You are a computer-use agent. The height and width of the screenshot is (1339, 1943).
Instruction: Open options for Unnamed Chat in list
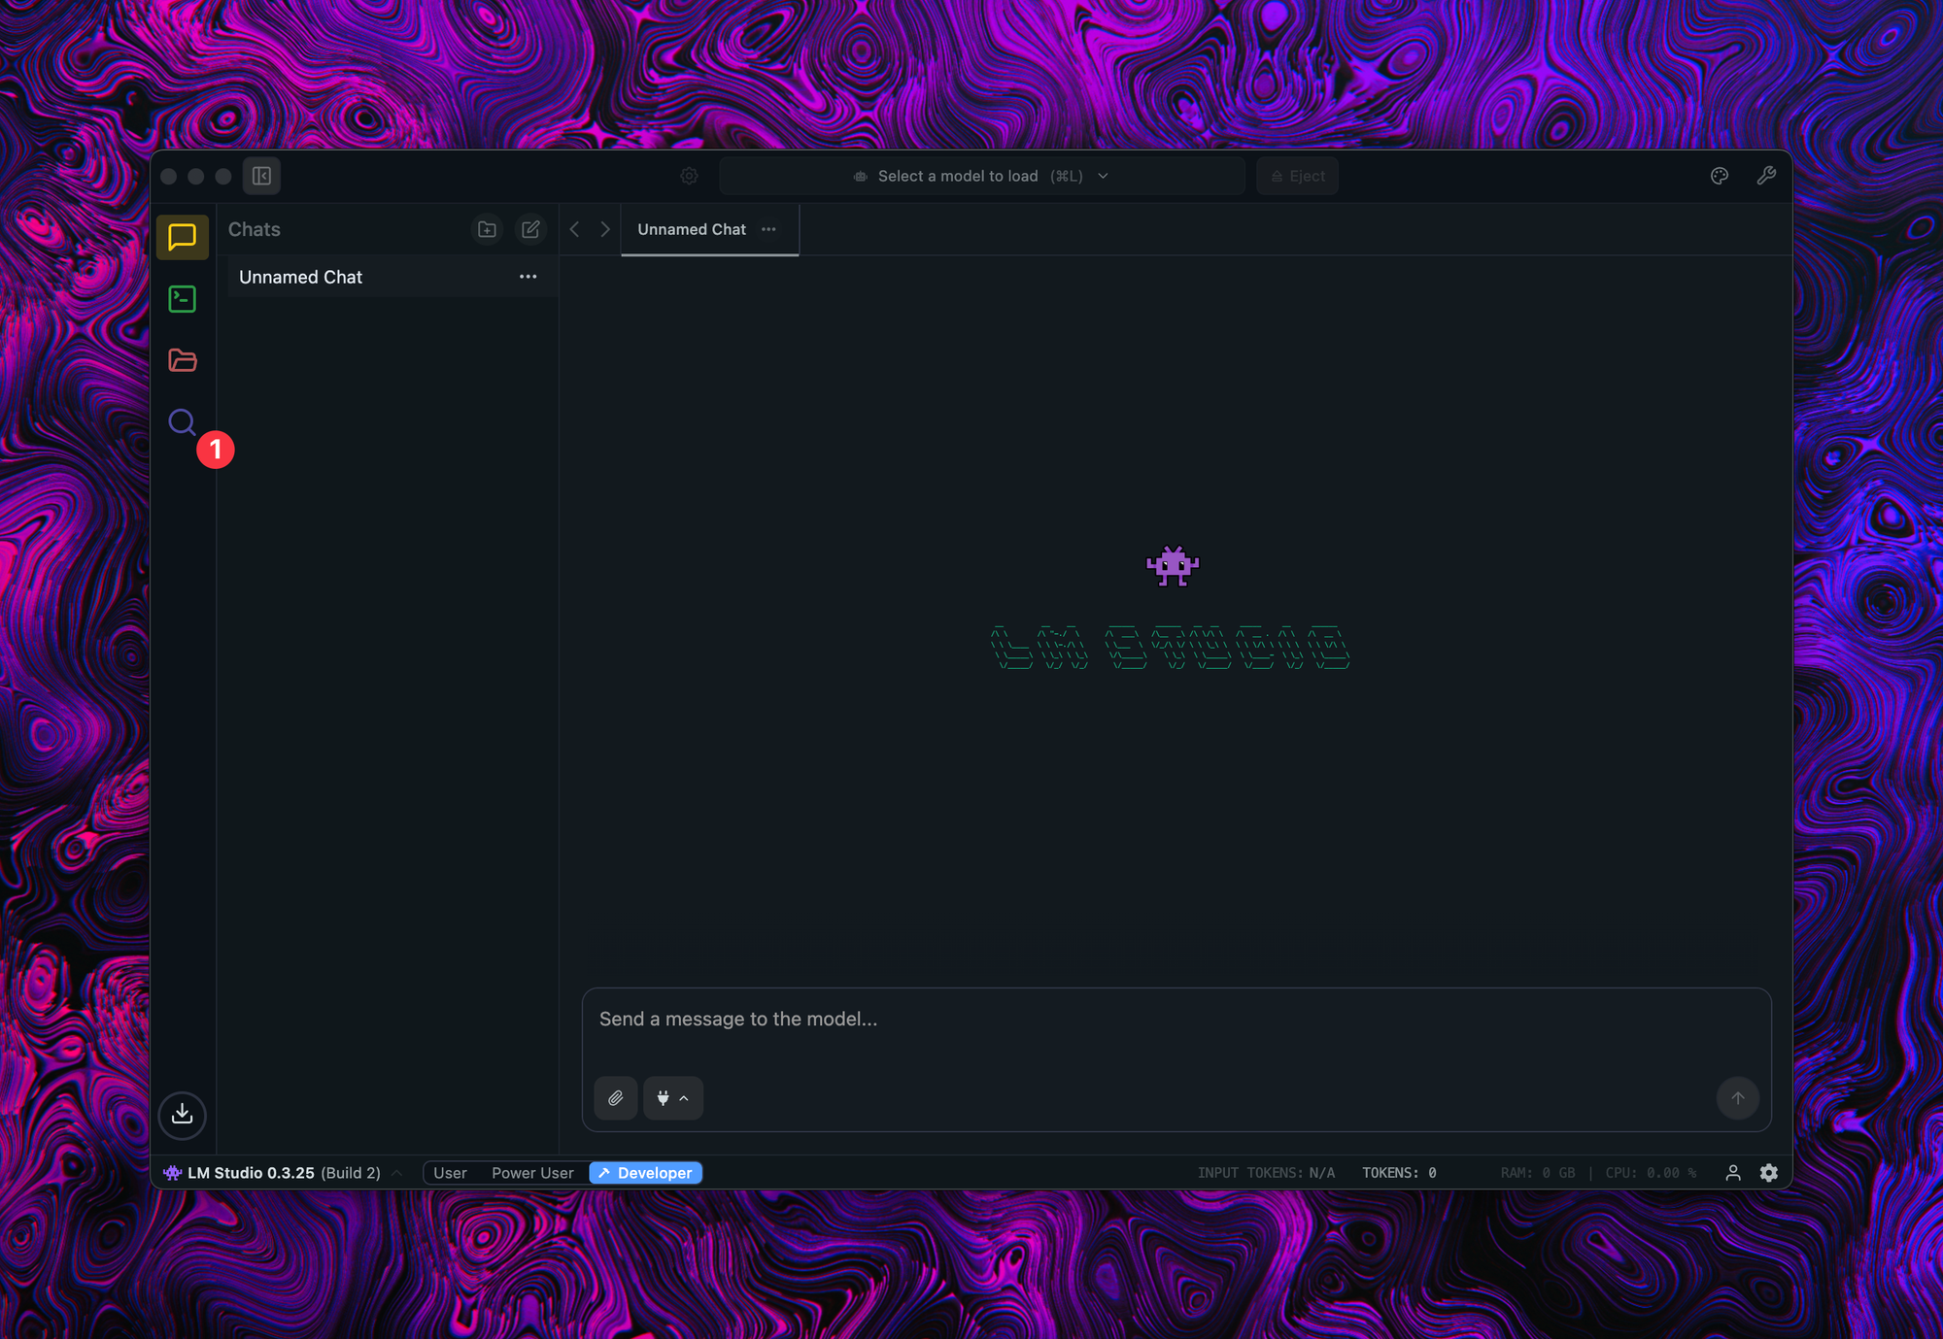[528, 277]
